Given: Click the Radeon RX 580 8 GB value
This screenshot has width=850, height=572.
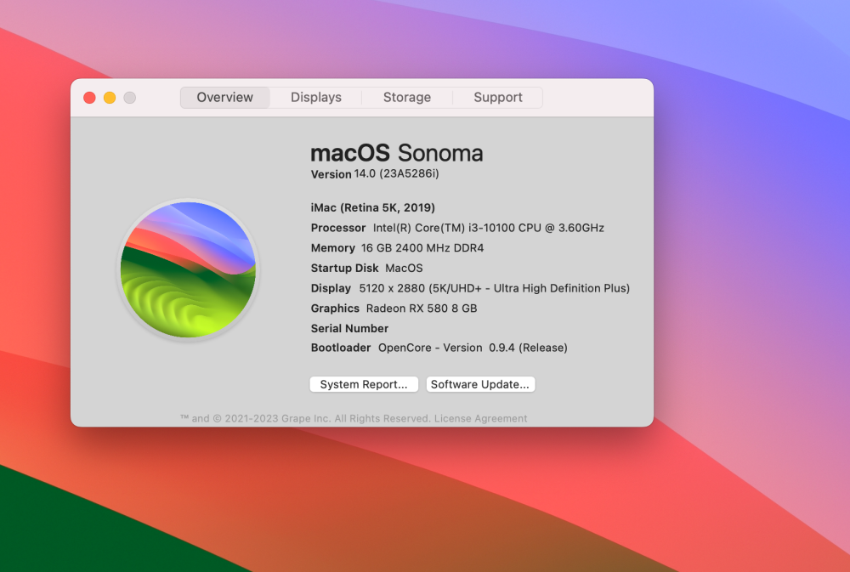Looking at the screenshot, I should point(422,308).
